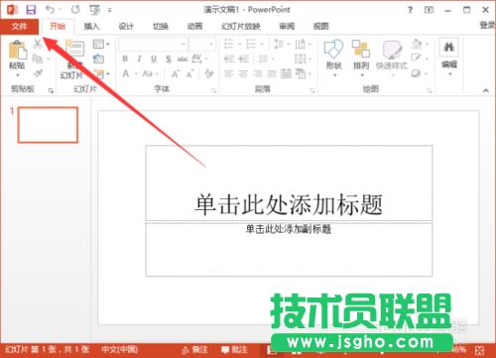Increase list indent level
The width and height of the screenshot is (496, 358).
pos(244,60)
